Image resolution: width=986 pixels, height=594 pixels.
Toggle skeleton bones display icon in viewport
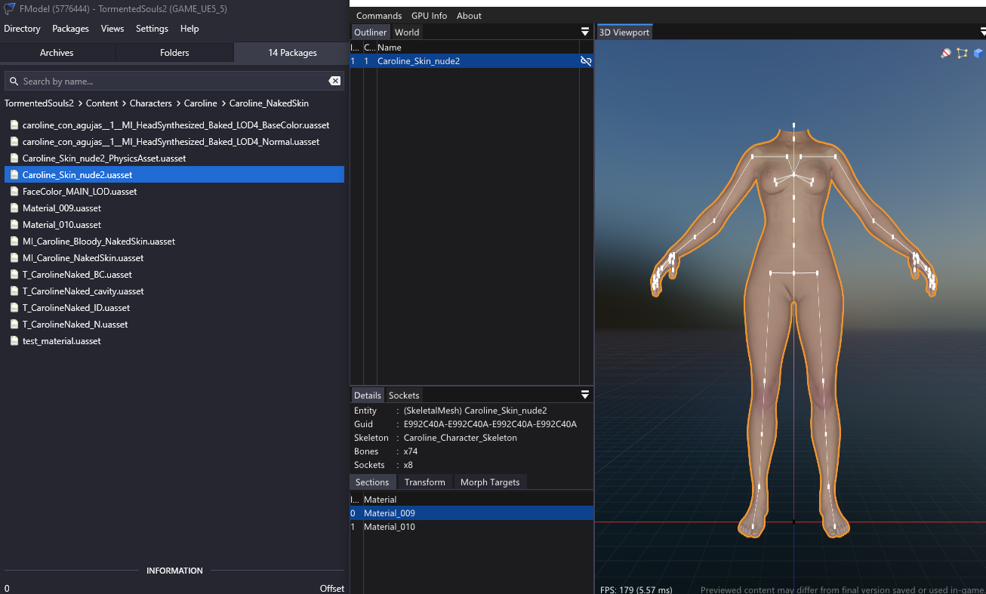962,54
